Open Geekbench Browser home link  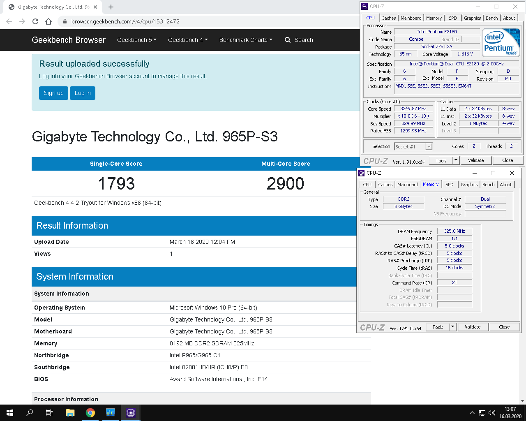point(69,40)
